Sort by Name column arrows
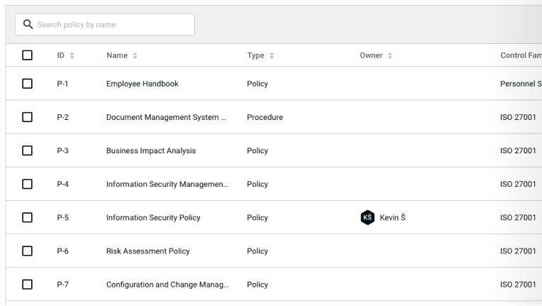Image resolution: width=542 pixels, height=306 pixels. point(135,55)
